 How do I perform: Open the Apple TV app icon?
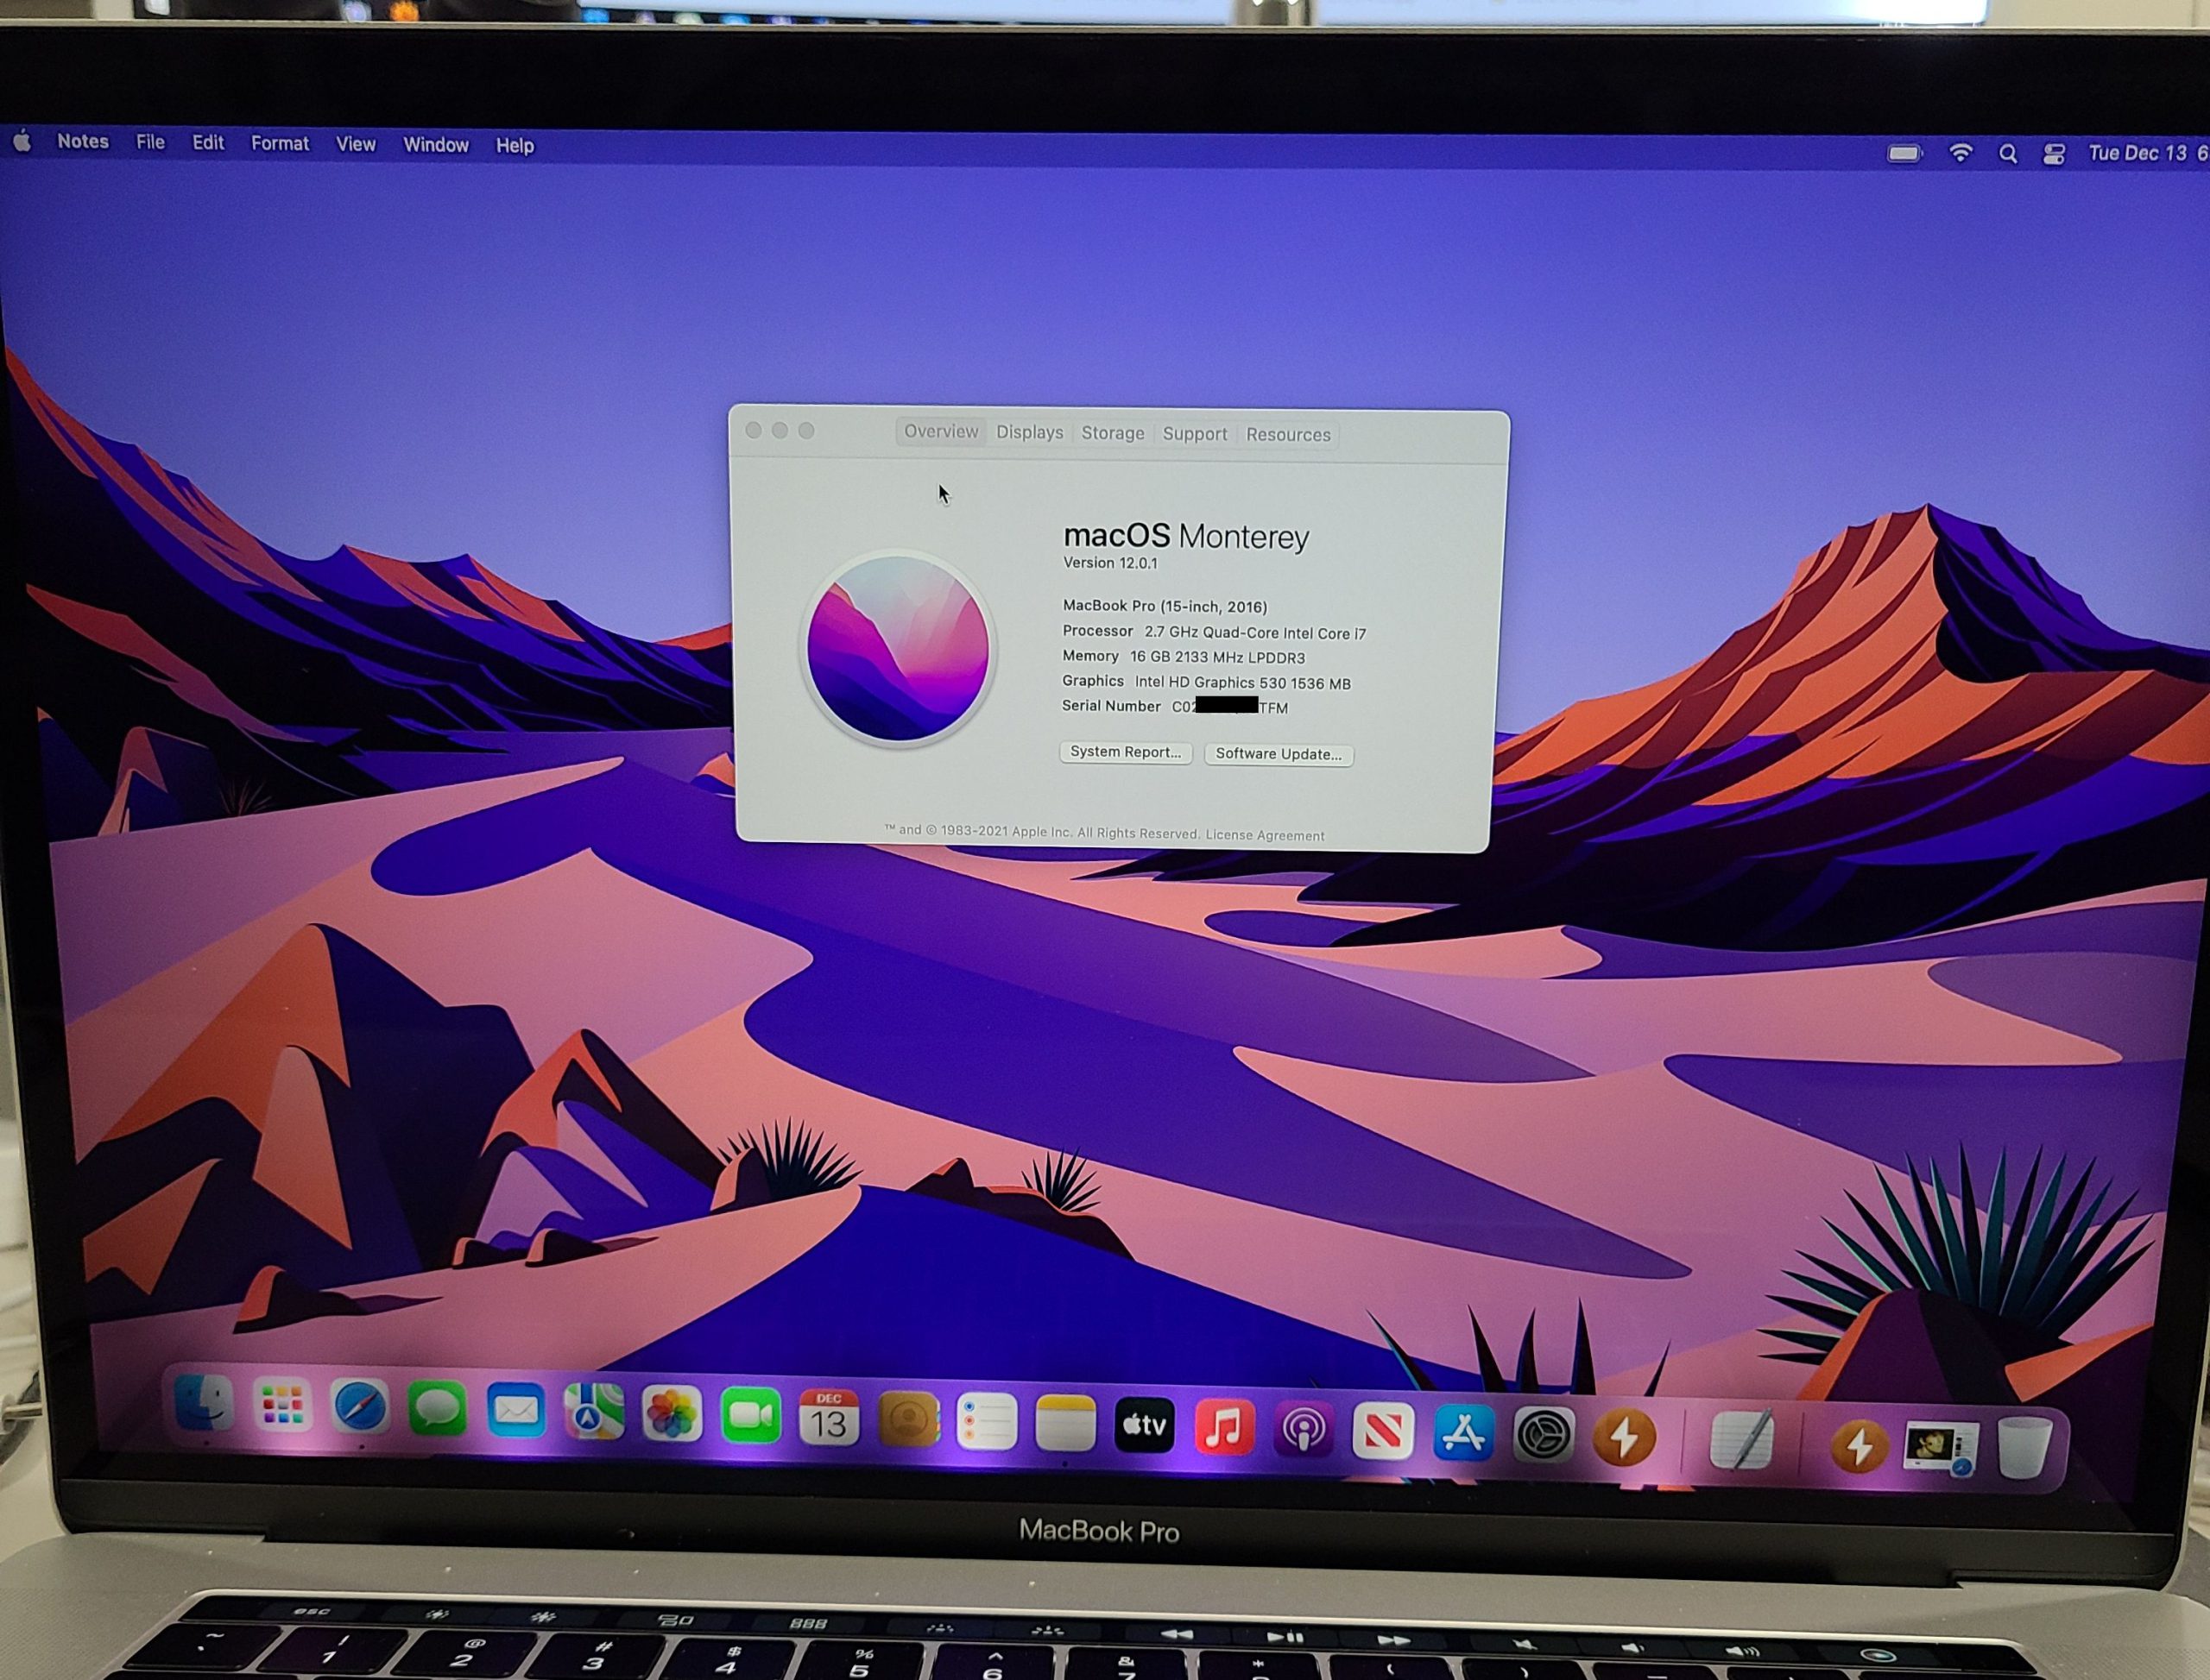click(x=1144, y=1425)
